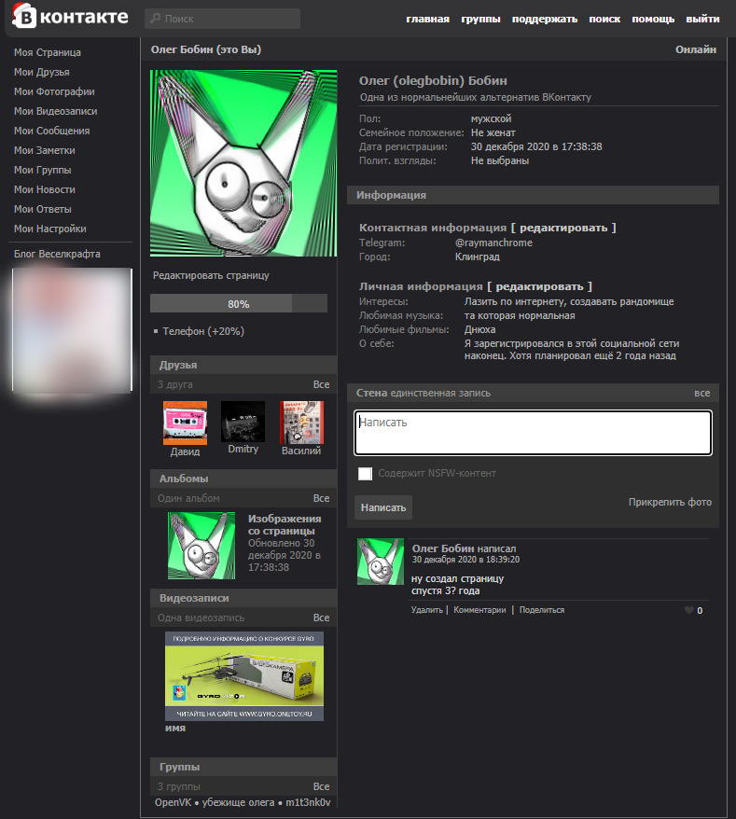The image size is (736, 819).
Task: Open Мои Сообщения in the sidebar
Action: (51, 131)
